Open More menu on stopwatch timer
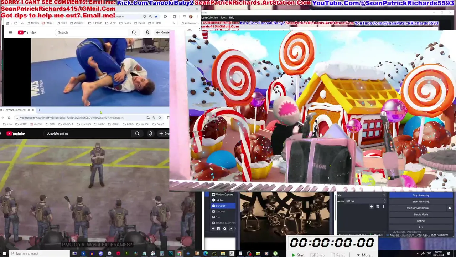The width and height of the screenshot is (456, 257). [x=364, y=255]
